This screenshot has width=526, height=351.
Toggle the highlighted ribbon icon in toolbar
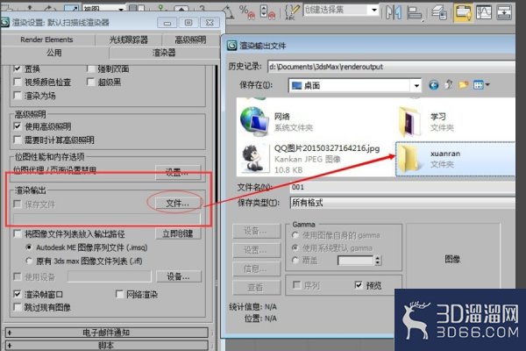click(x=463, y=12)
